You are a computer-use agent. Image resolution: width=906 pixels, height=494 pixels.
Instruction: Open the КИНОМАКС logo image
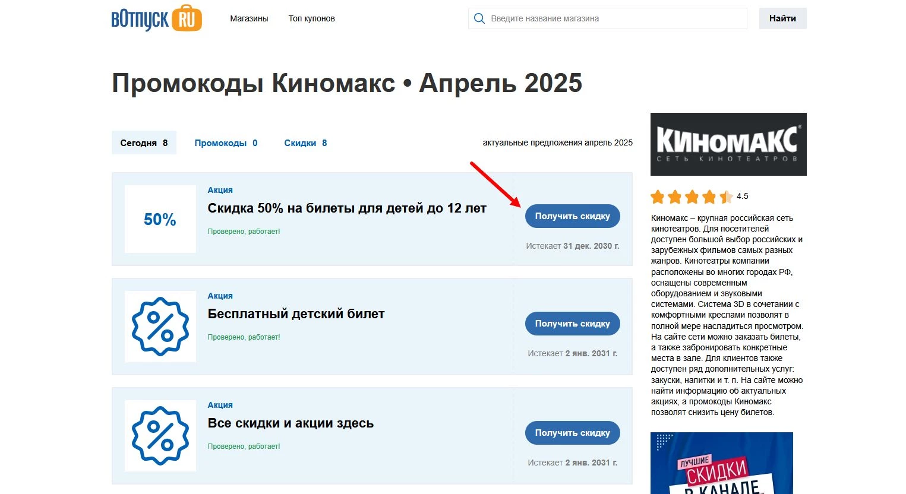(x=728, y=144)
